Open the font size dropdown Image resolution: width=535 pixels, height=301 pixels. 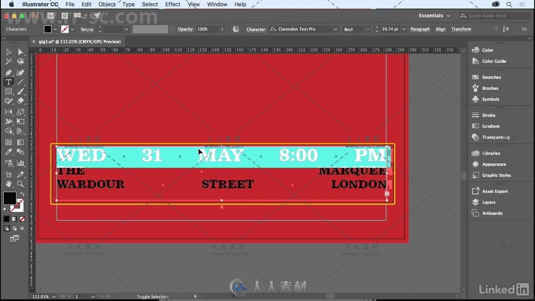click(x=405, y=29)
